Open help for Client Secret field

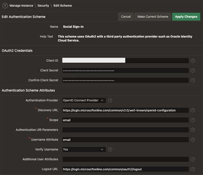[193, 71]
